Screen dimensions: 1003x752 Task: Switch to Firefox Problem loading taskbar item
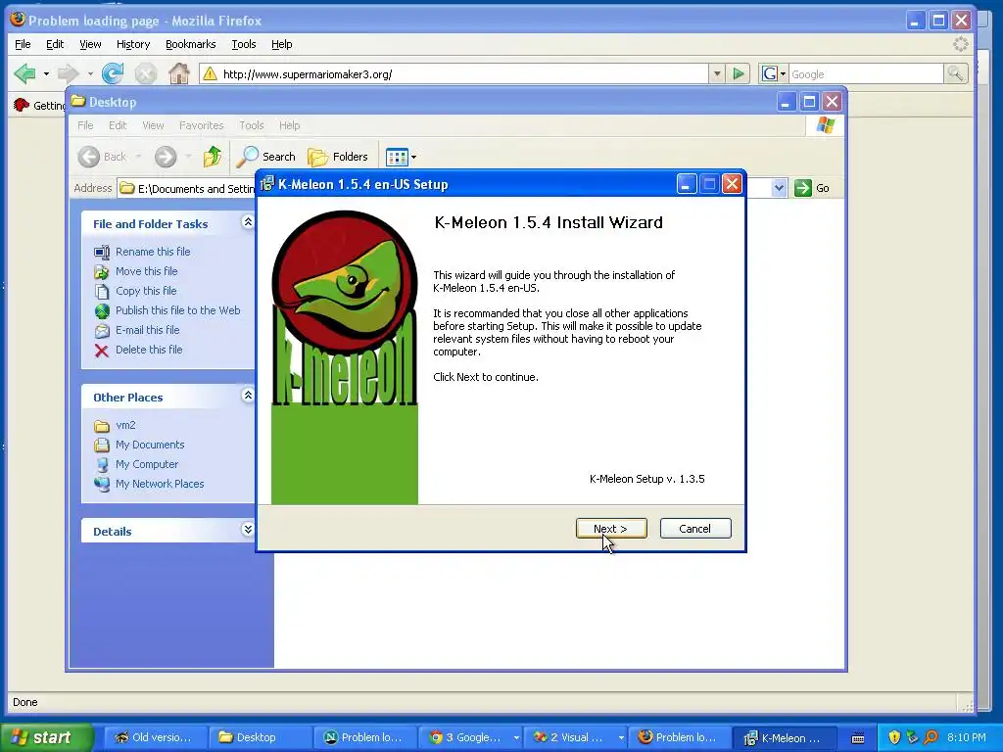click(680, 737)
